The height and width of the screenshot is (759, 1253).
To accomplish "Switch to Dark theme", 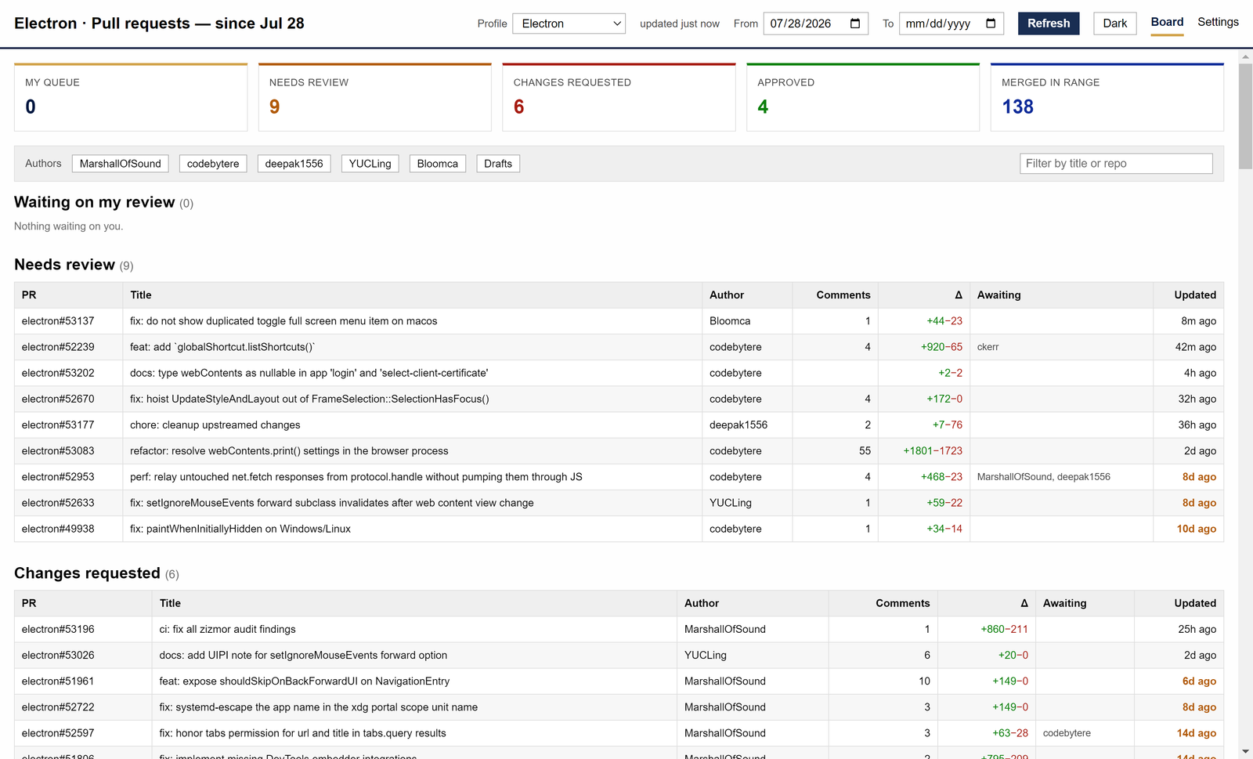I will tap(1115, 23).
